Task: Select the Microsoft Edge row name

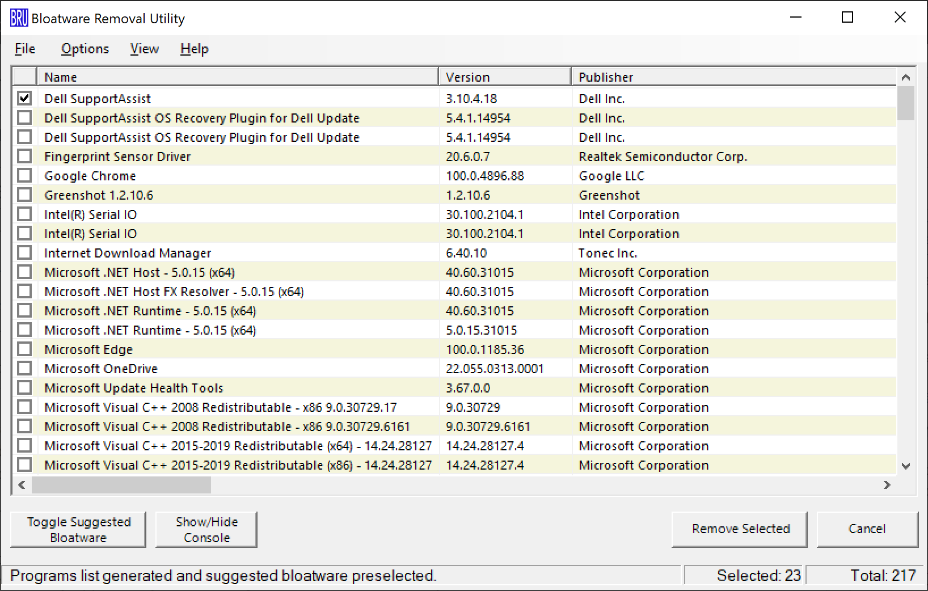Action: pos(88,349)
